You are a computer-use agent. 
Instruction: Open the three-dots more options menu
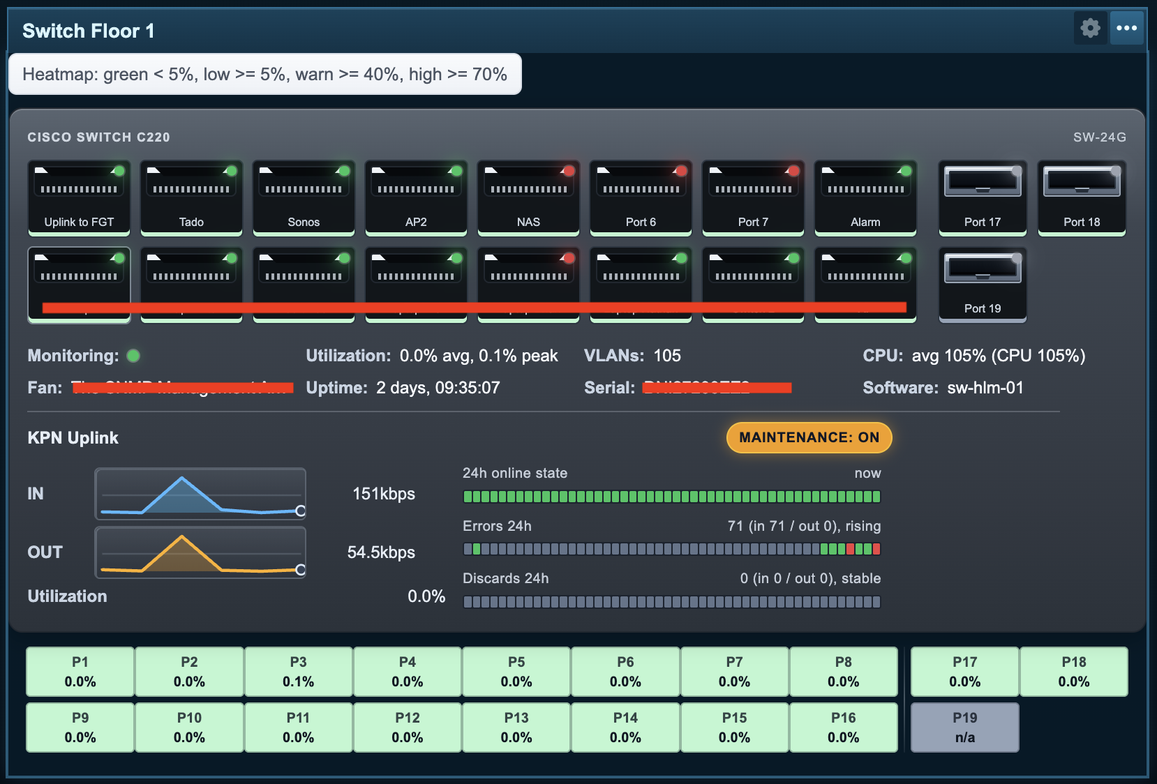click(x=1126, y=28)
